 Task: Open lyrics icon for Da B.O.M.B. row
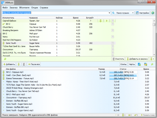tap(113, 53)
